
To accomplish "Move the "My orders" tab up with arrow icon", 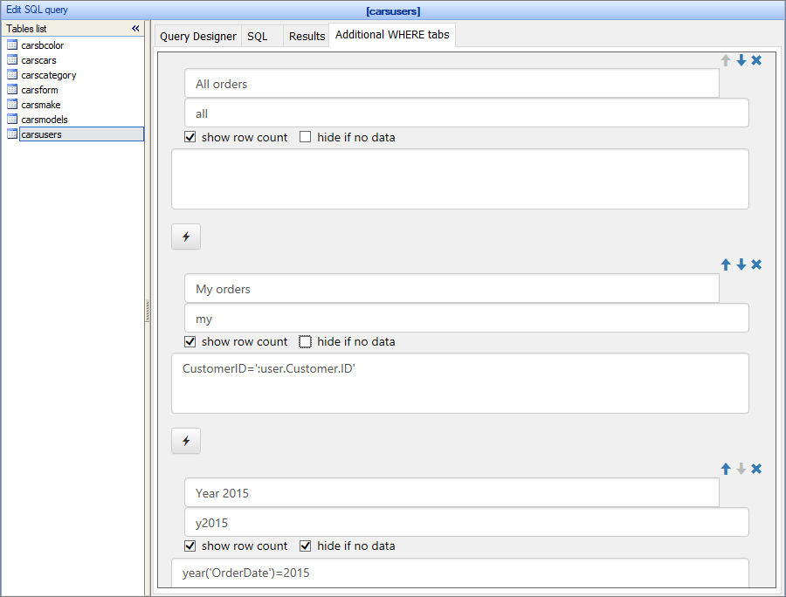I will click(x=725, y=264).
